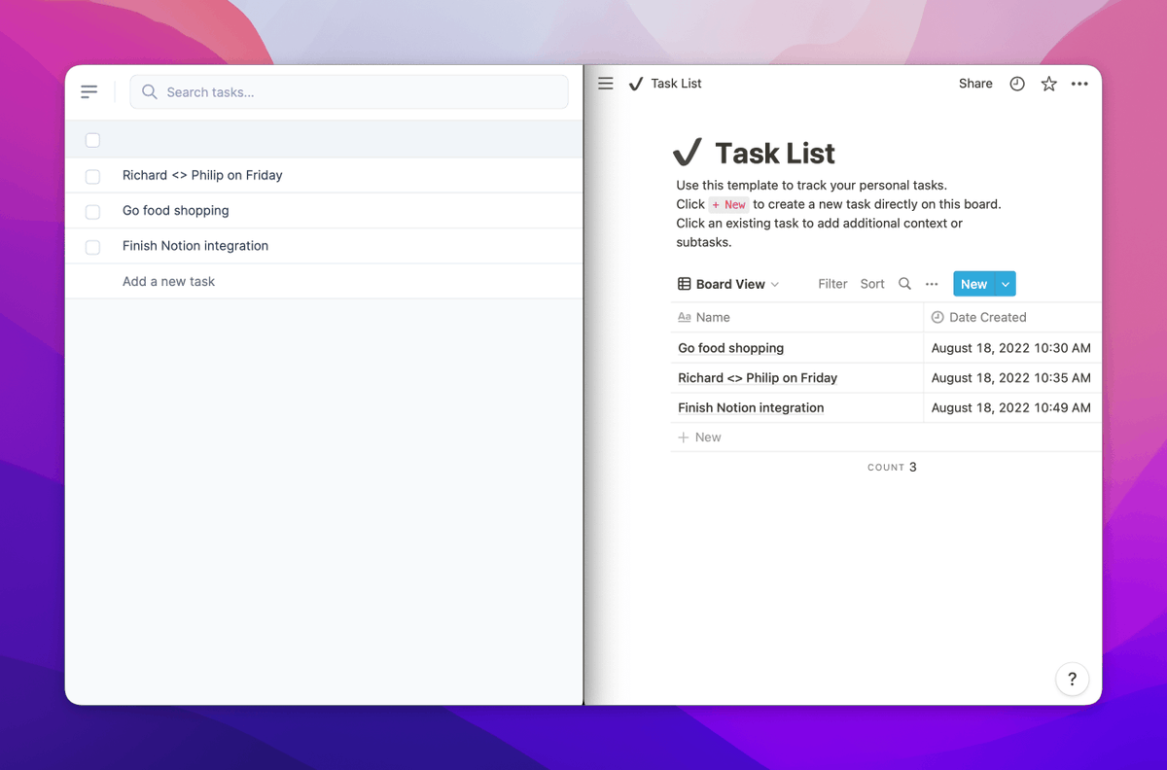Click the COUNT 3 summary
Image resolution: width=1167 pixels, height=770 pixels.
[x=892, y=468]
